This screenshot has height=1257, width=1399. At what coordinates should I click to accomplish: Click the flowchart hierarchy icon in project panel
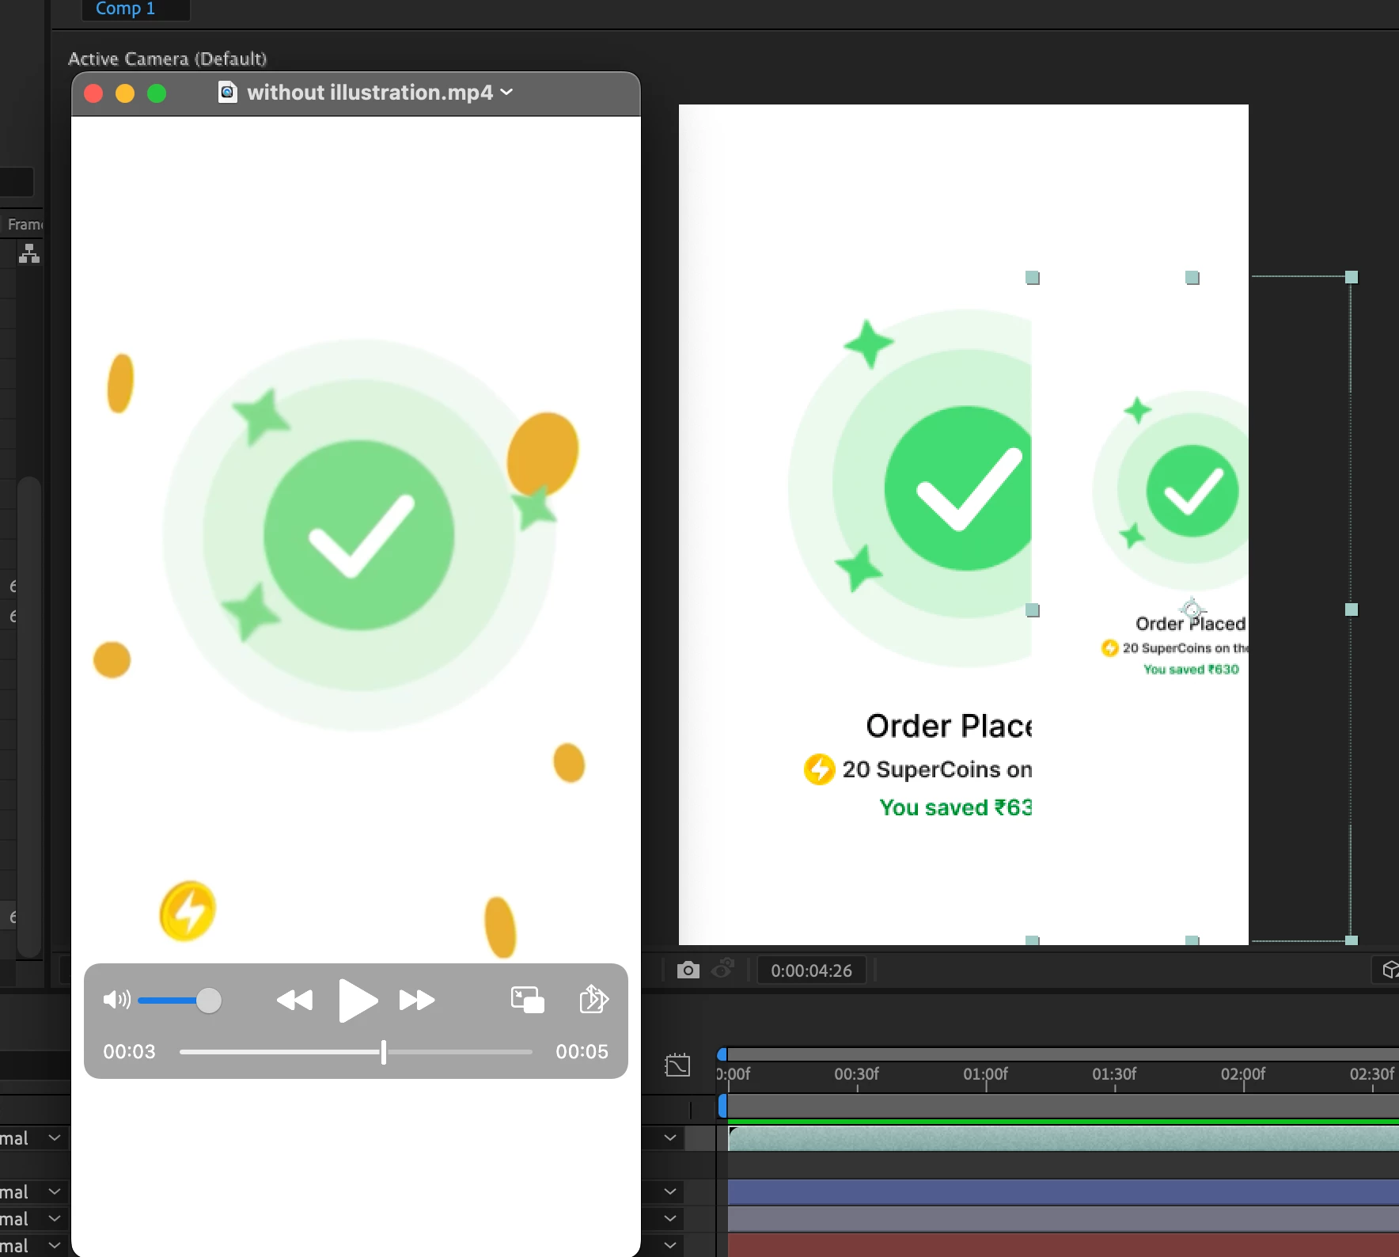click(29, 253)
